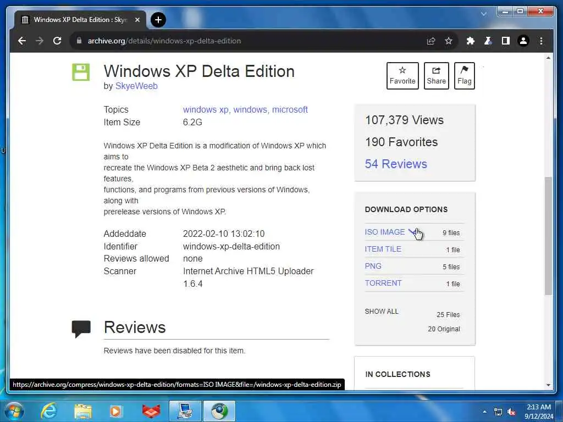Click the network tray icon
This screenshot has height=422, width=563.
[x=498, y=412]
